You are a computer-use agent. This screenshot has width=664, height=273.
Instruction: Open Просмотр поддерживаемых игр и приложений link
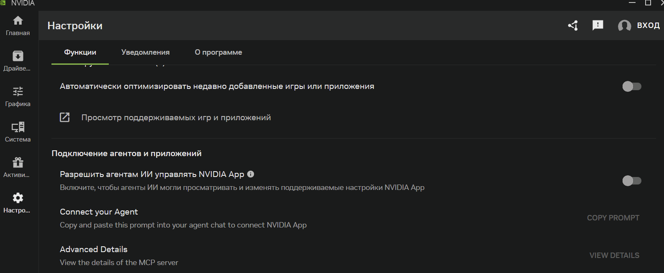pos(176,118)
